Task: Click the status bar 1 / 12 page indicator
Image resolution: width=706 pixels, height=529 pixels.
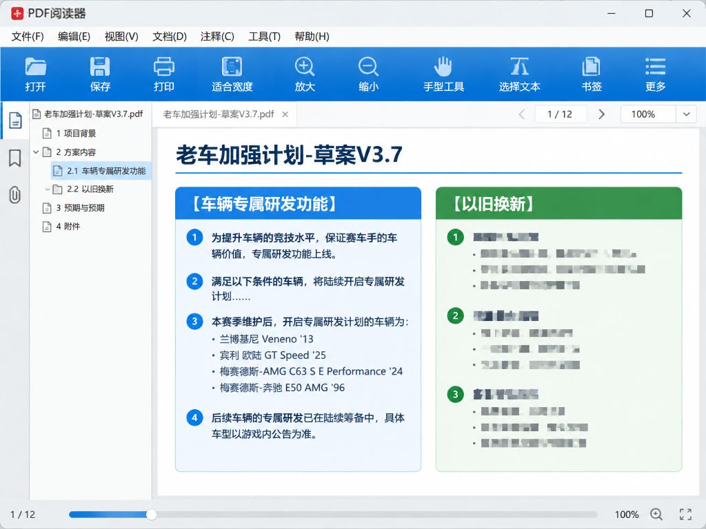Action: click(23, 514)
